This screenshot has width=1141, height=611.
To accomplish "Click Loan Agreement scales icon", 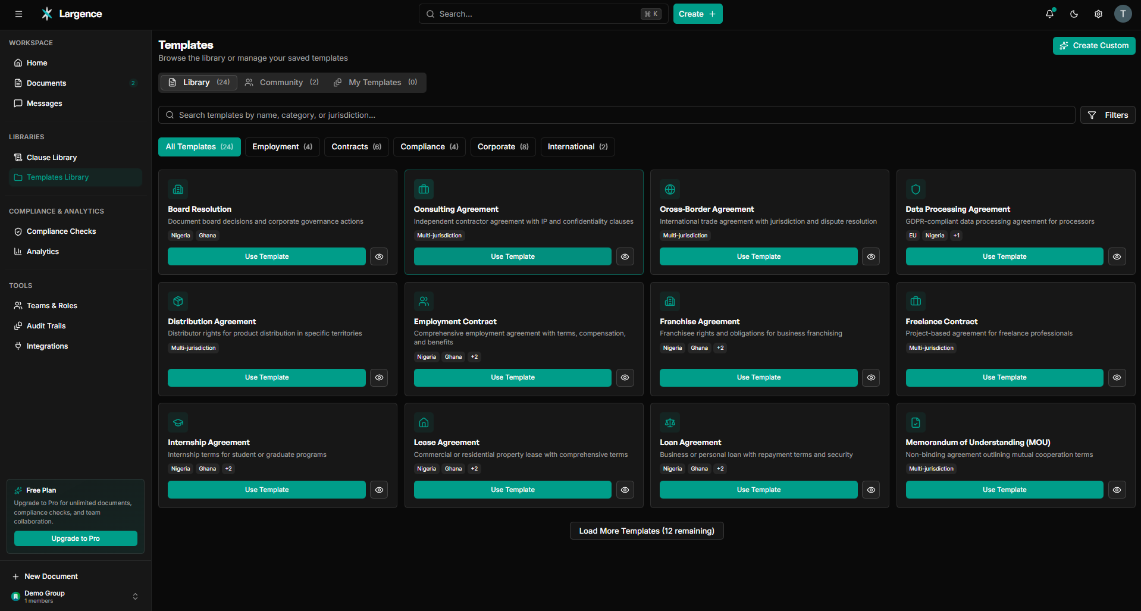I will (x=670, y=422).
